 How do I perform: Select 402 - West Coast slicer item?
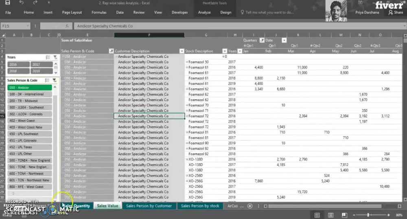coord(30,120)
